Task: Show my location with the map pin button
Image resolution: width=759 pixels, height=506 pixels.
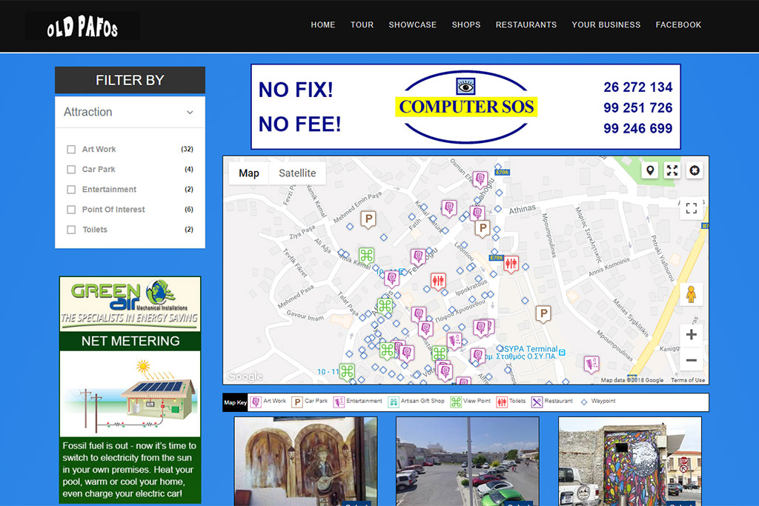Action: (x=650, y=170)
